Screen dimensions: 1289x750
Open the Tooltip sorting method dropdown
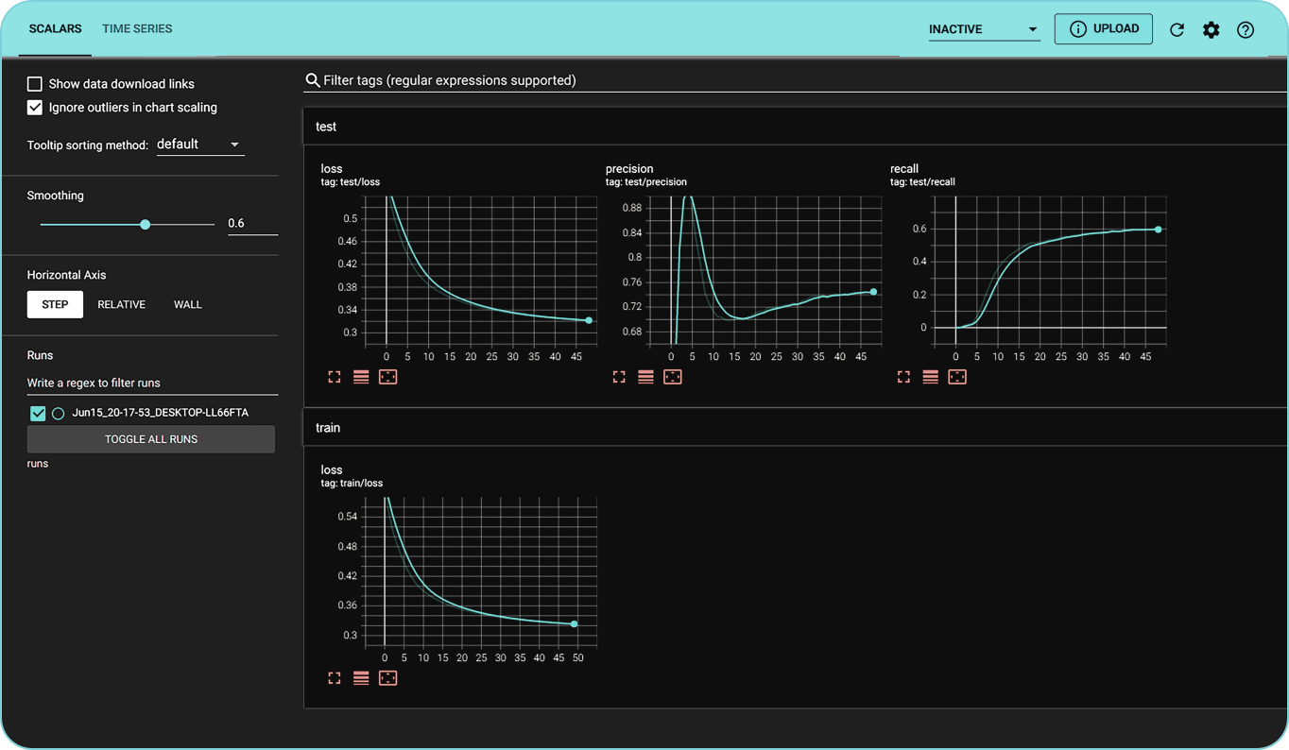199,145
